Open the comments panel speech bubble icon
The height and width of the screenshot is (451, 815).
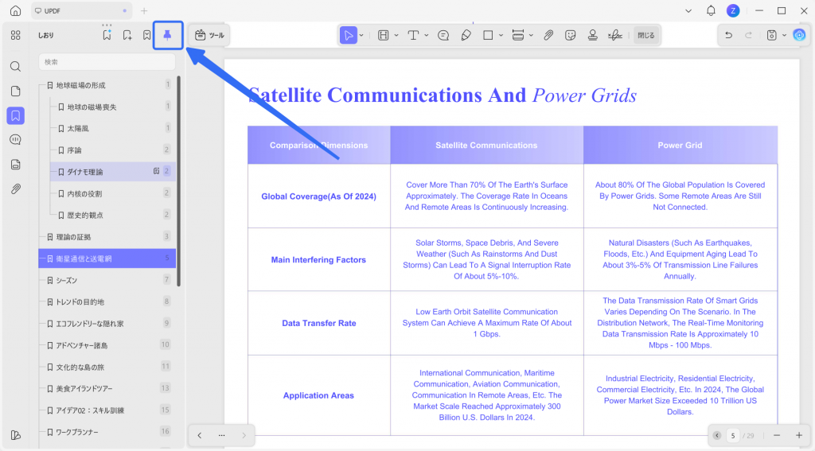click(16, 140)
